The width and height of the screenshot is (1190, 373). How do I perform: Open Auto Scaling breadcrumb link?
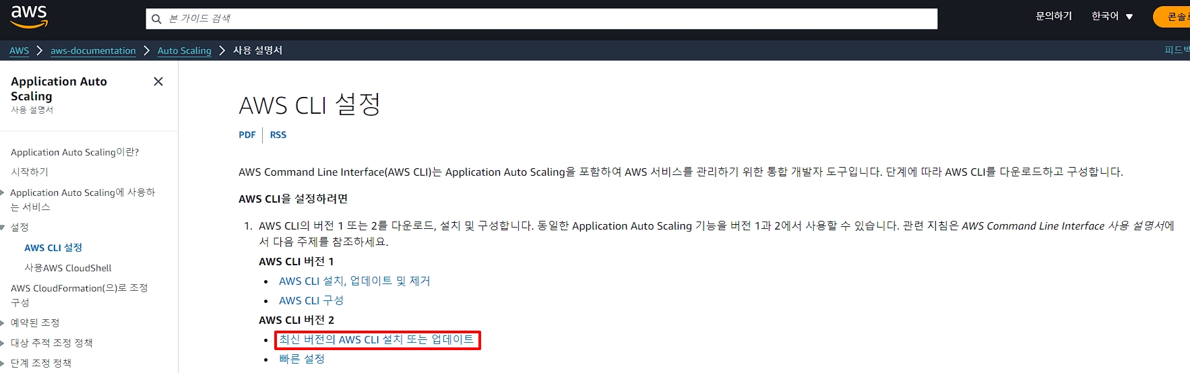[x=184, y=50]
